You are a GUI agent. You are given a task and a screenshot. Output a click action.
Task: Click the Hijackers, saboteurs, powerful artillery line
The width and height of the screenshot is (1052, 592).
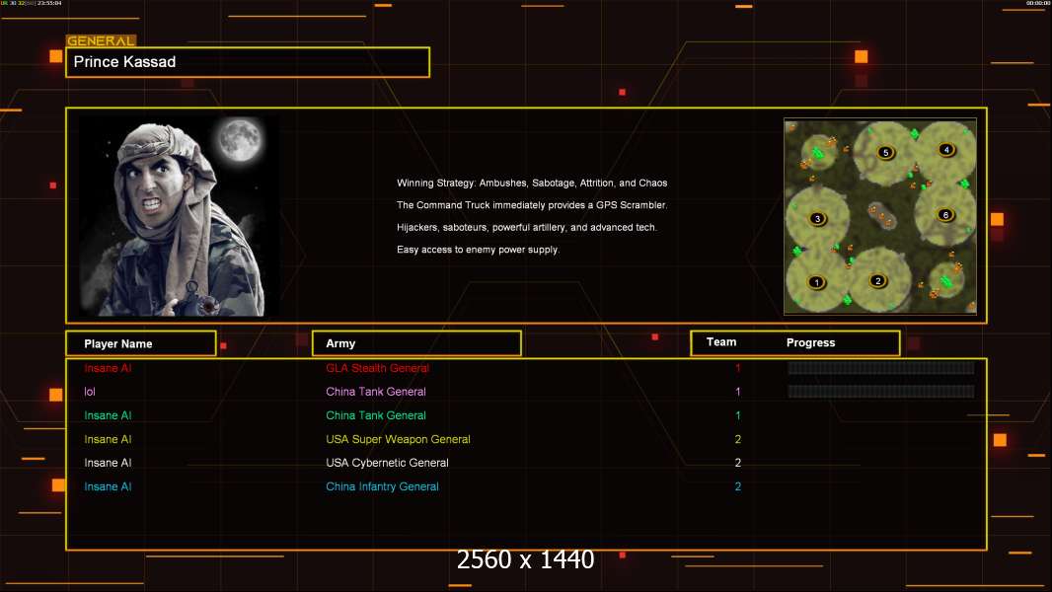tap(527, 227)
